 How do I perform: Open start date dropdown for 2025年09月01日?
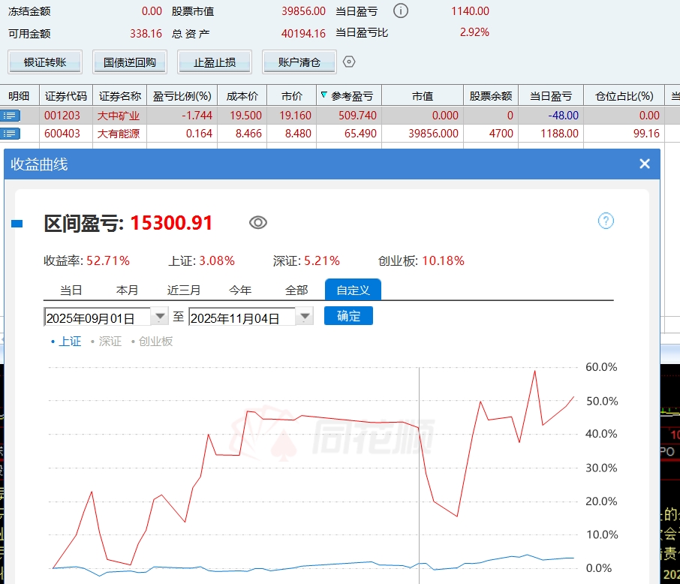(x=160, y=316)
